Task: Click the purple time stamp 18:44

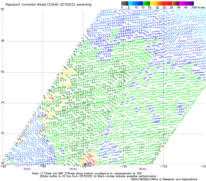Action: click(x=143, y=169)
